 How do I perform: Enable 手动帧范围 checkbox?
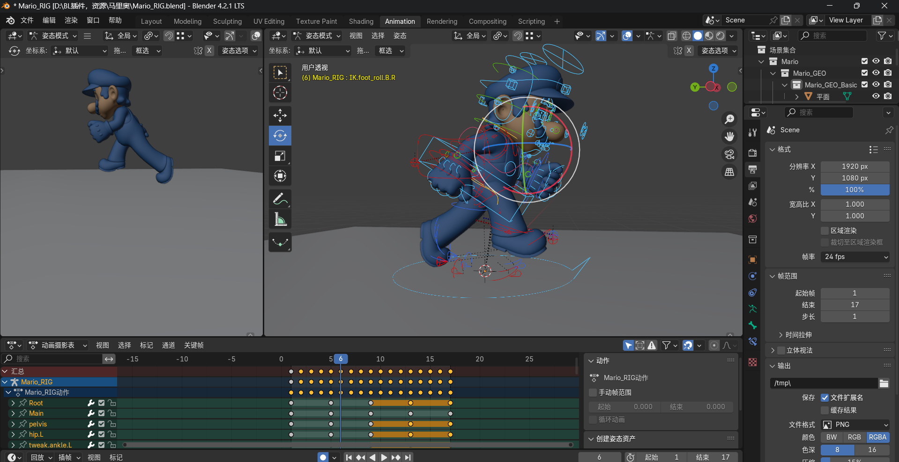pos(593,392)
